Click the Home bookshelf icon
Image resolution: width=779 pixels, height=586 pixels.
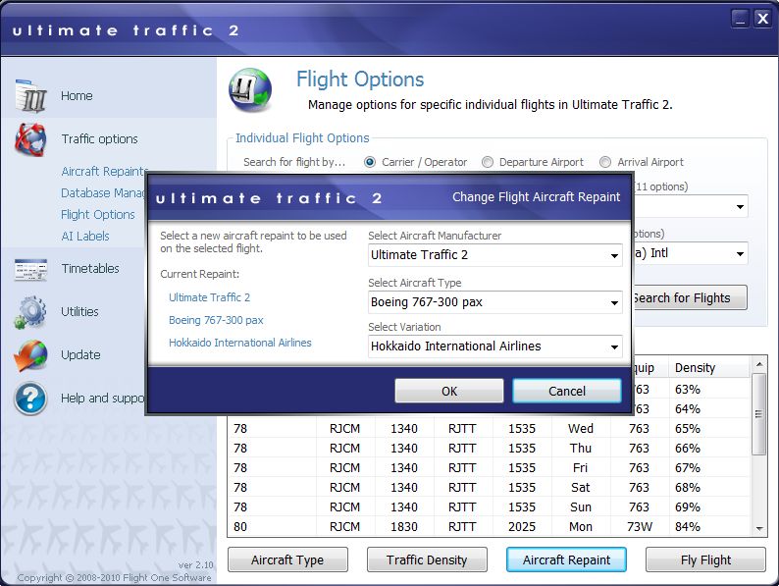[x=30, y=95]
